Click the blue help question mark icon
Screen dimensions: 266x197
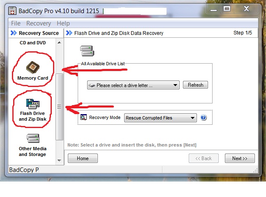[x=204, y=117]
